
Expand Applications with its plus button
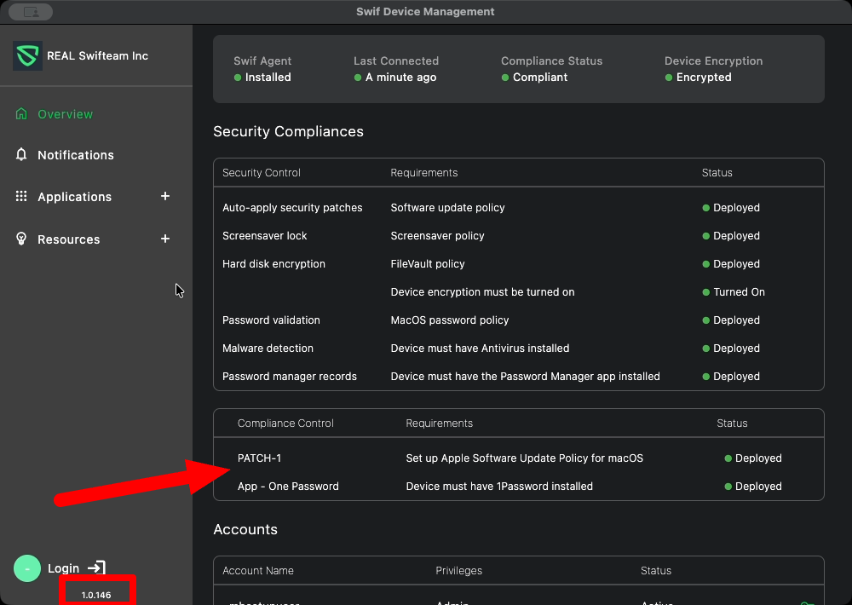165,196
